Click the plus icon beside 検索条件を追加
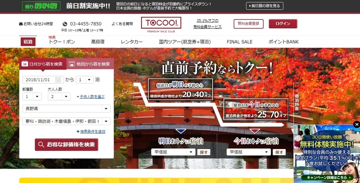Viewport: 360px width, 183px height. click(x=78, y=131)
